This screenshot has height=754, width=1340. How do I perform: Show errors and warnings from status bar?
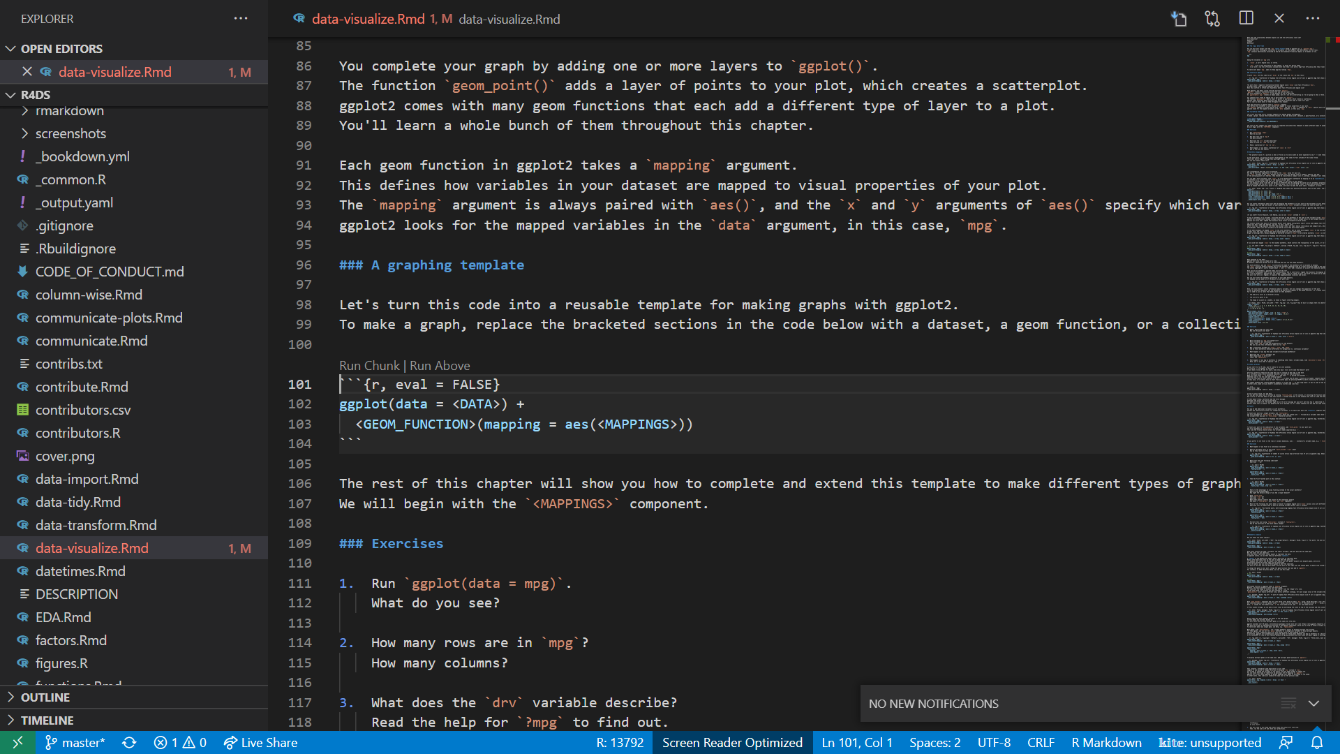(x=179, y=742)
